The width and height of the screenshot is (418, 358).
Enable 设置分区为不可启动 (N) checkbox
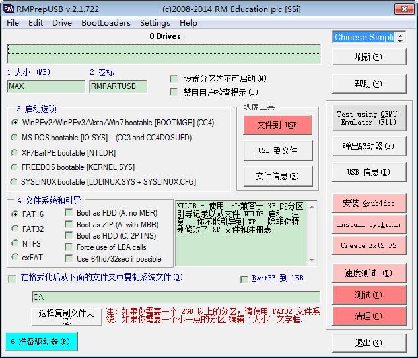[x=174, y=79]
